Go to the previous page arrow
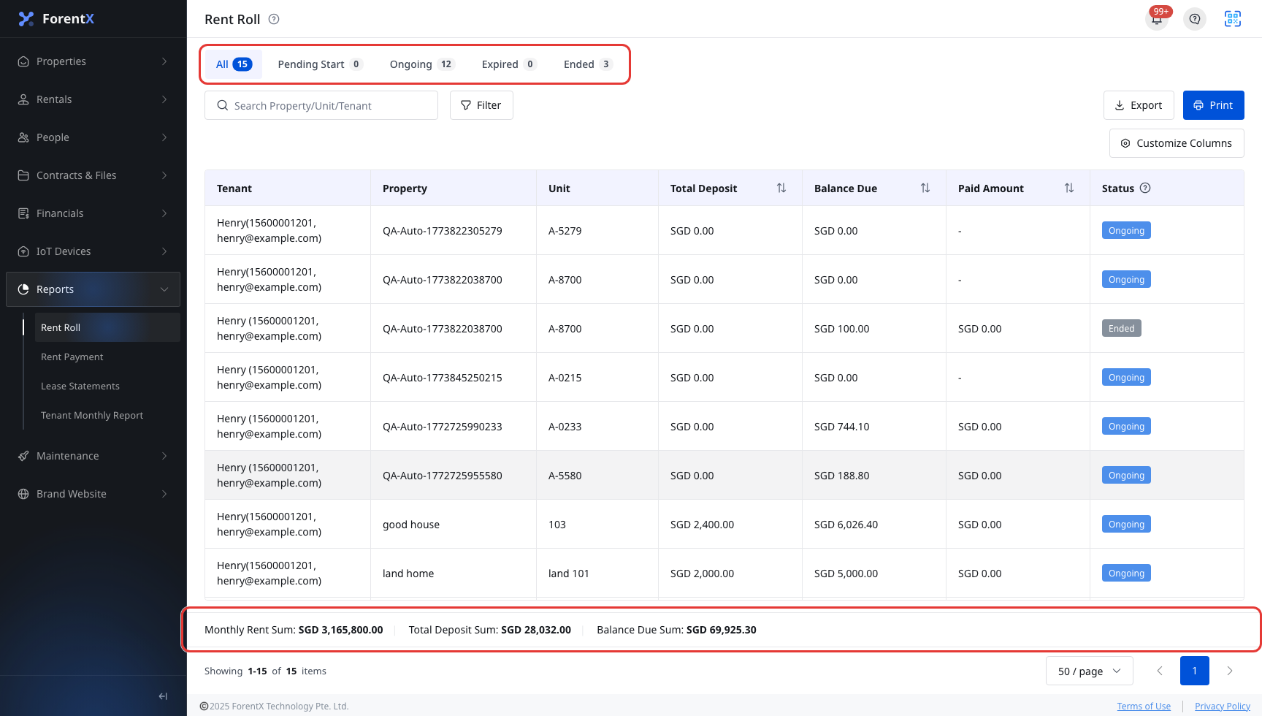This screenshot has width=1262, height=716. point(1160,671)
